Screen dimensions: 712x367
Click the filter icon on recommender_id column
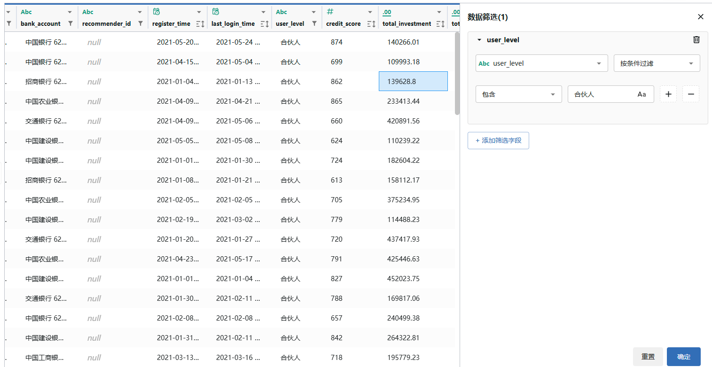click(x=140, y=23)
